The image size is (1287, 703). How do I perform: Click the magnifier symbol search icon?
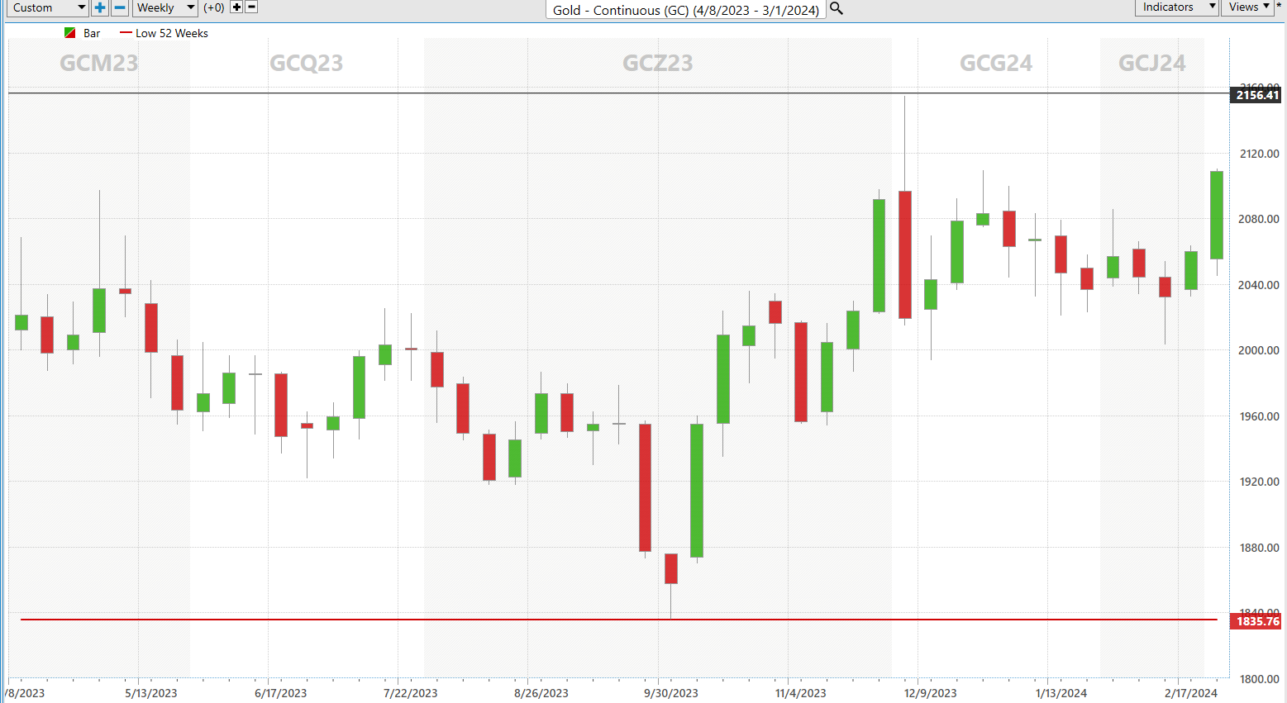click(x=837, y=8)
